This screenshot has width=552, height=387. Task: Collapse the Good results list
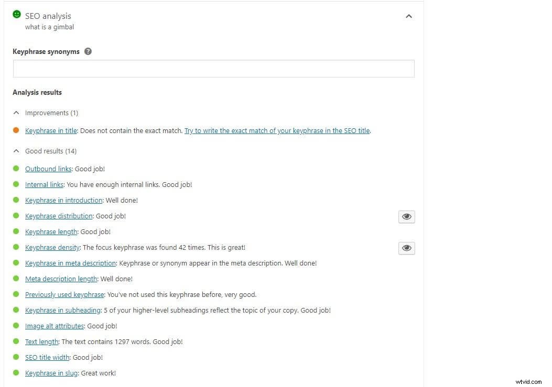point(16,151)
